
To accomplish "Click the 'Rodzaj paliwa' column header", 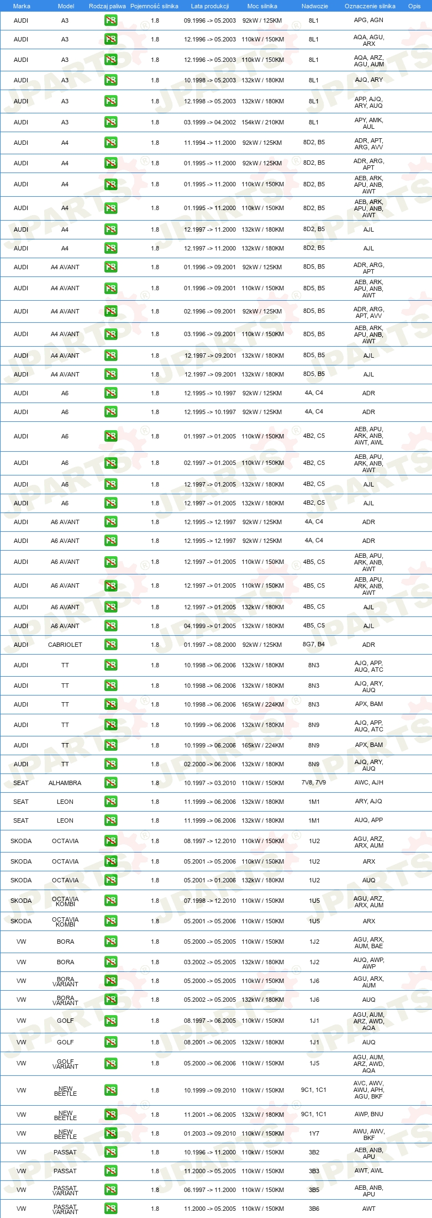I will [107, 6].
